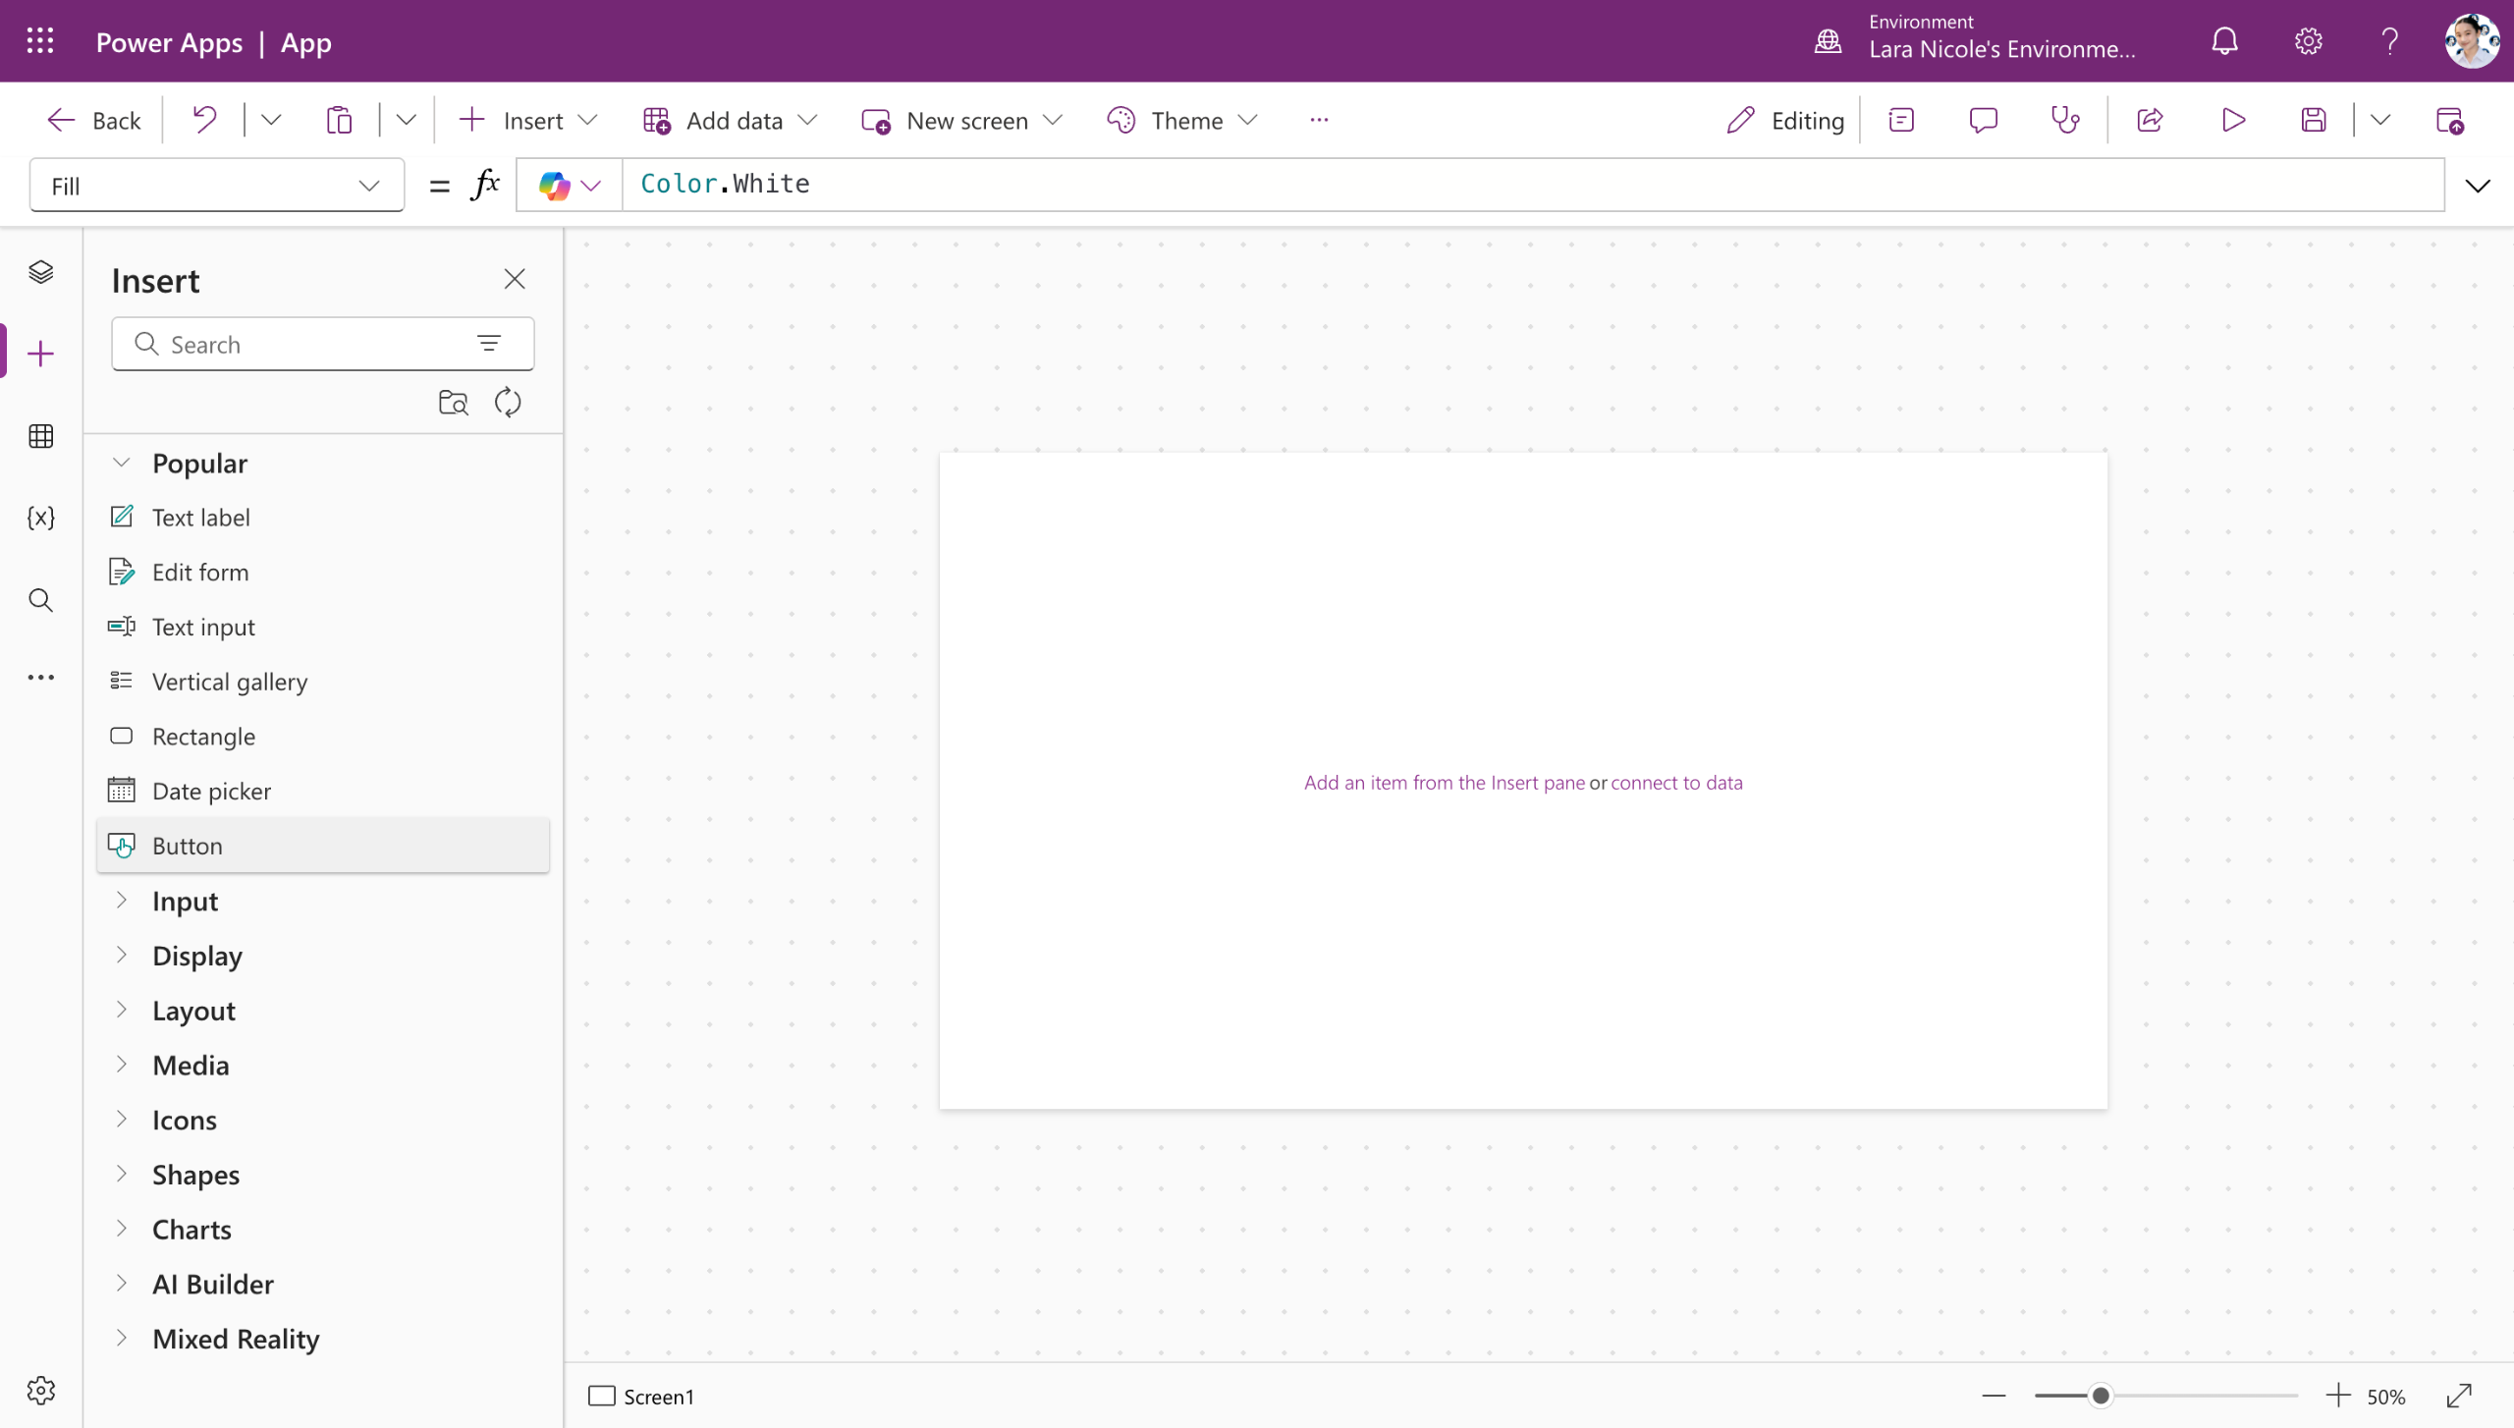Click the zoom slider handle

point(2101,1396)
